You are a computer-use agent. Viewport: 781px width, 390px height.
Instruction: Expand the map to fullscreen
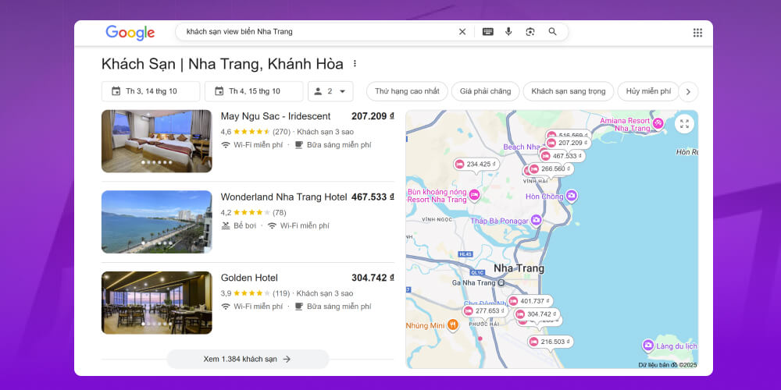(x=684, y=124)
